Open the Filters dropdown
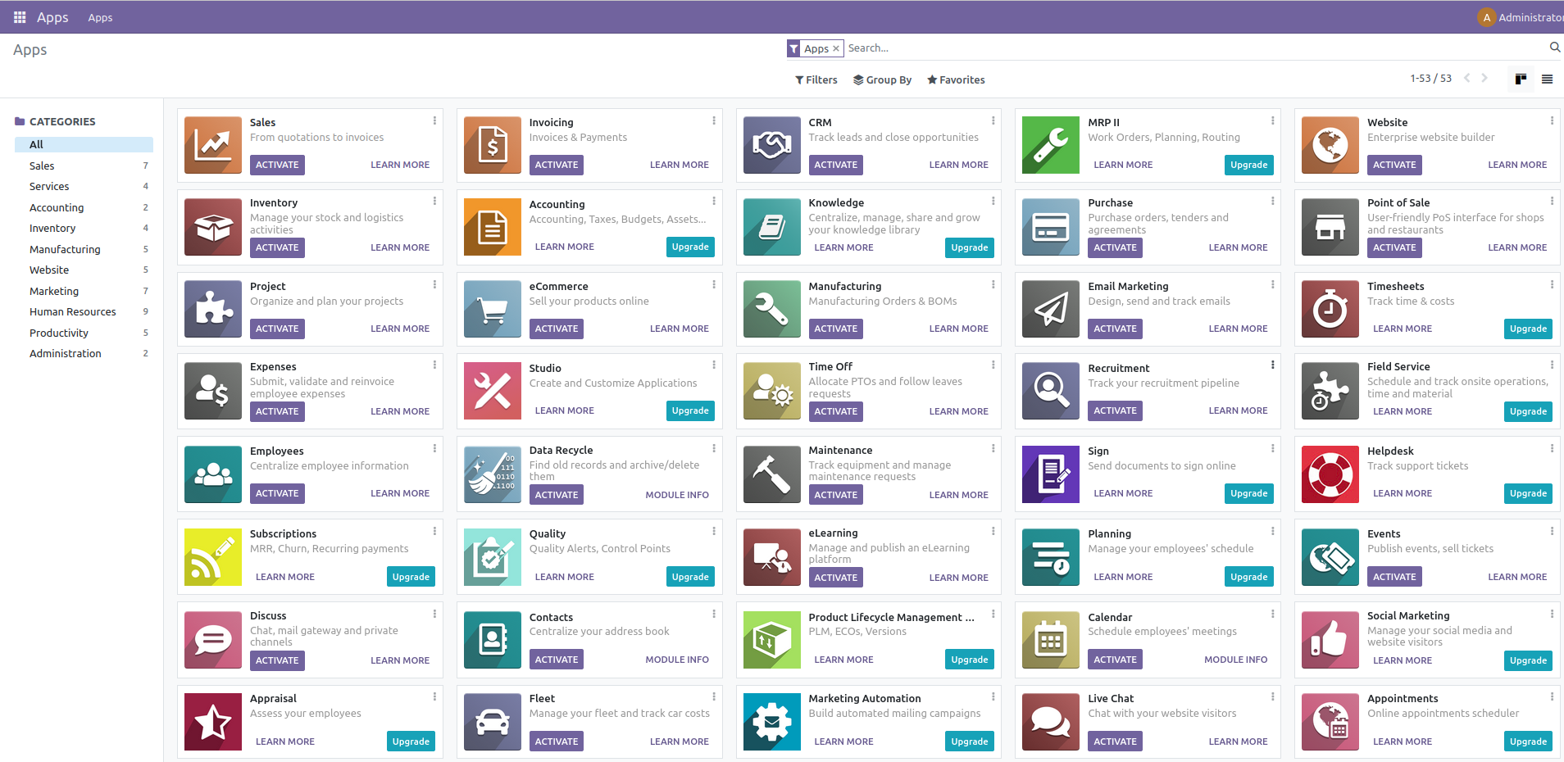The width and height of the screenshot is (1564, 762). [x=816, y=80]
